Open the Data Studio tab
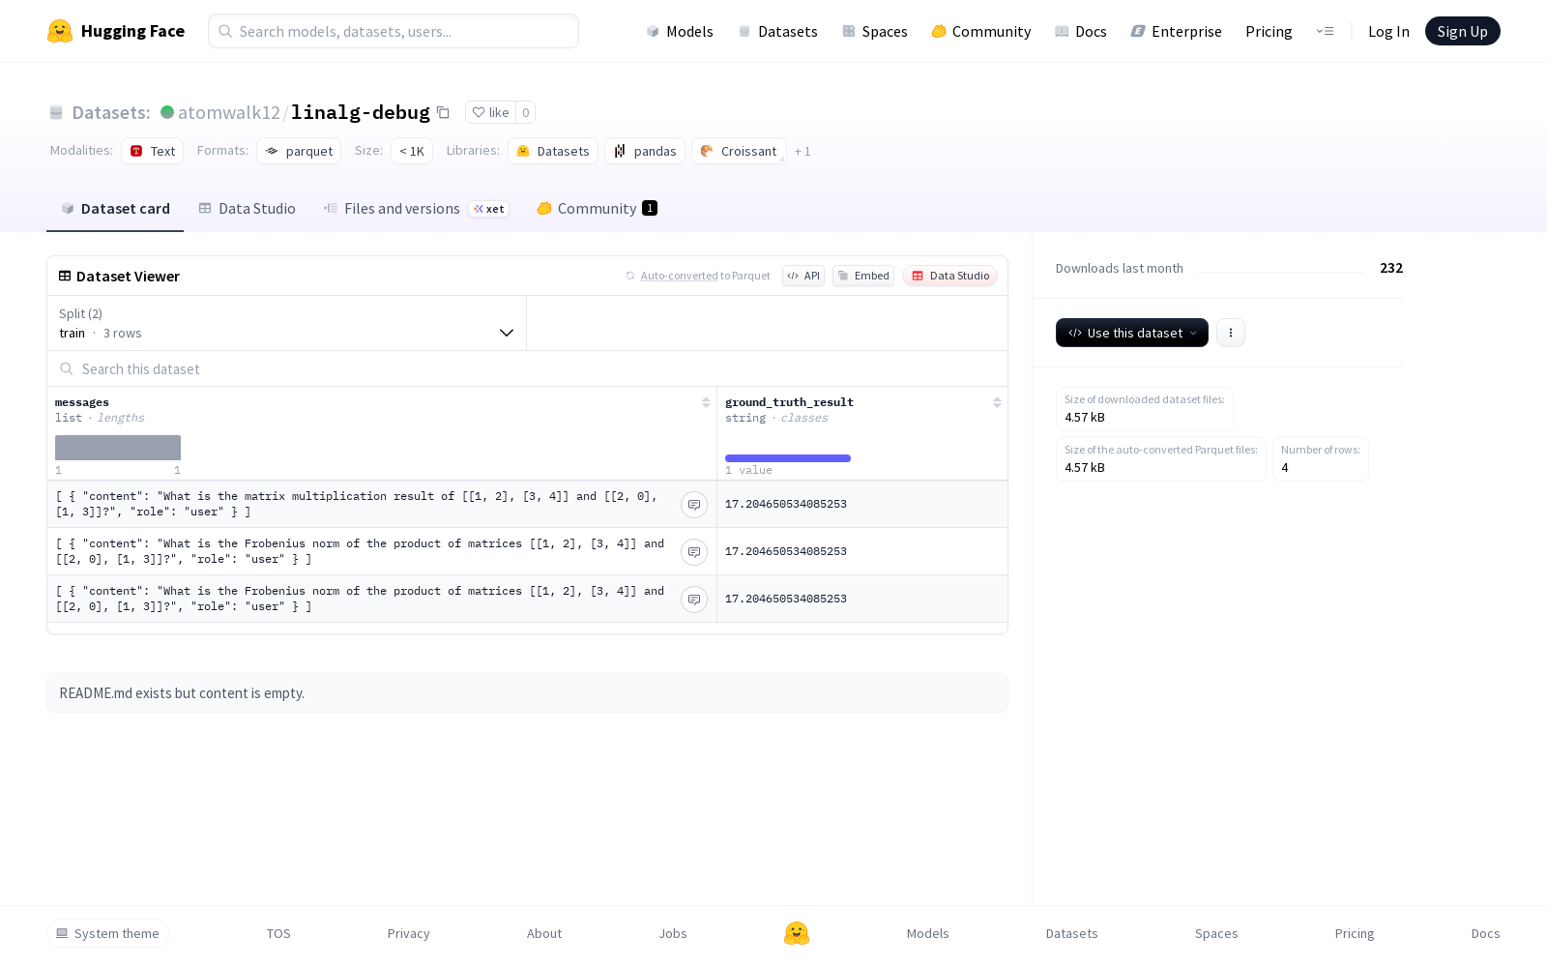The width and height of the screenshot is (1547, 967). (248, 209)
